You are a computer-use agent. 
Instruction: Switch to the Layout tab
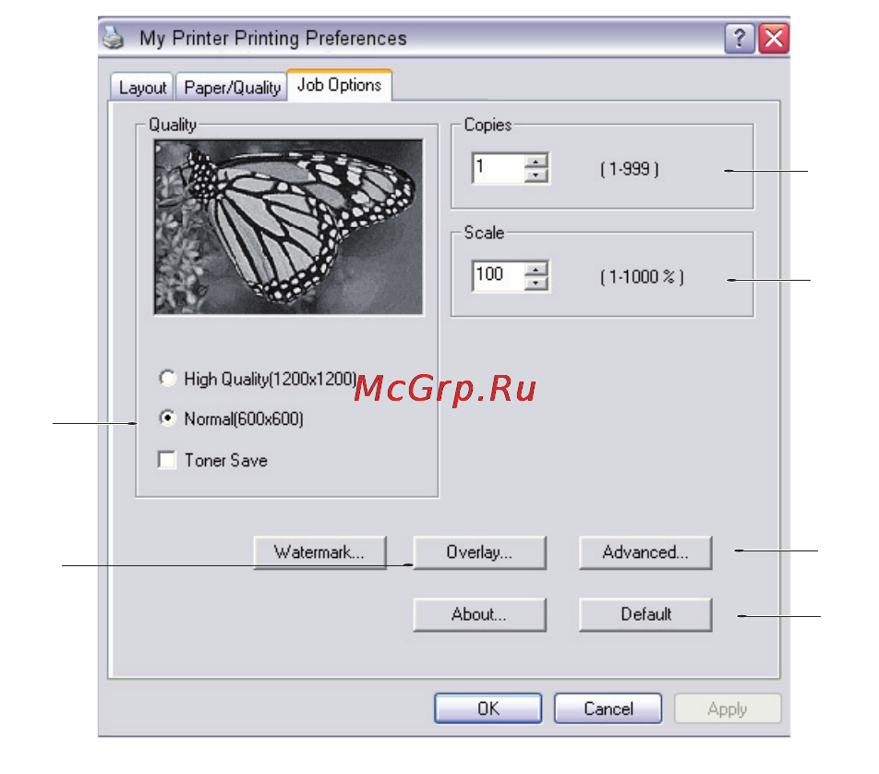coord(142,88)
